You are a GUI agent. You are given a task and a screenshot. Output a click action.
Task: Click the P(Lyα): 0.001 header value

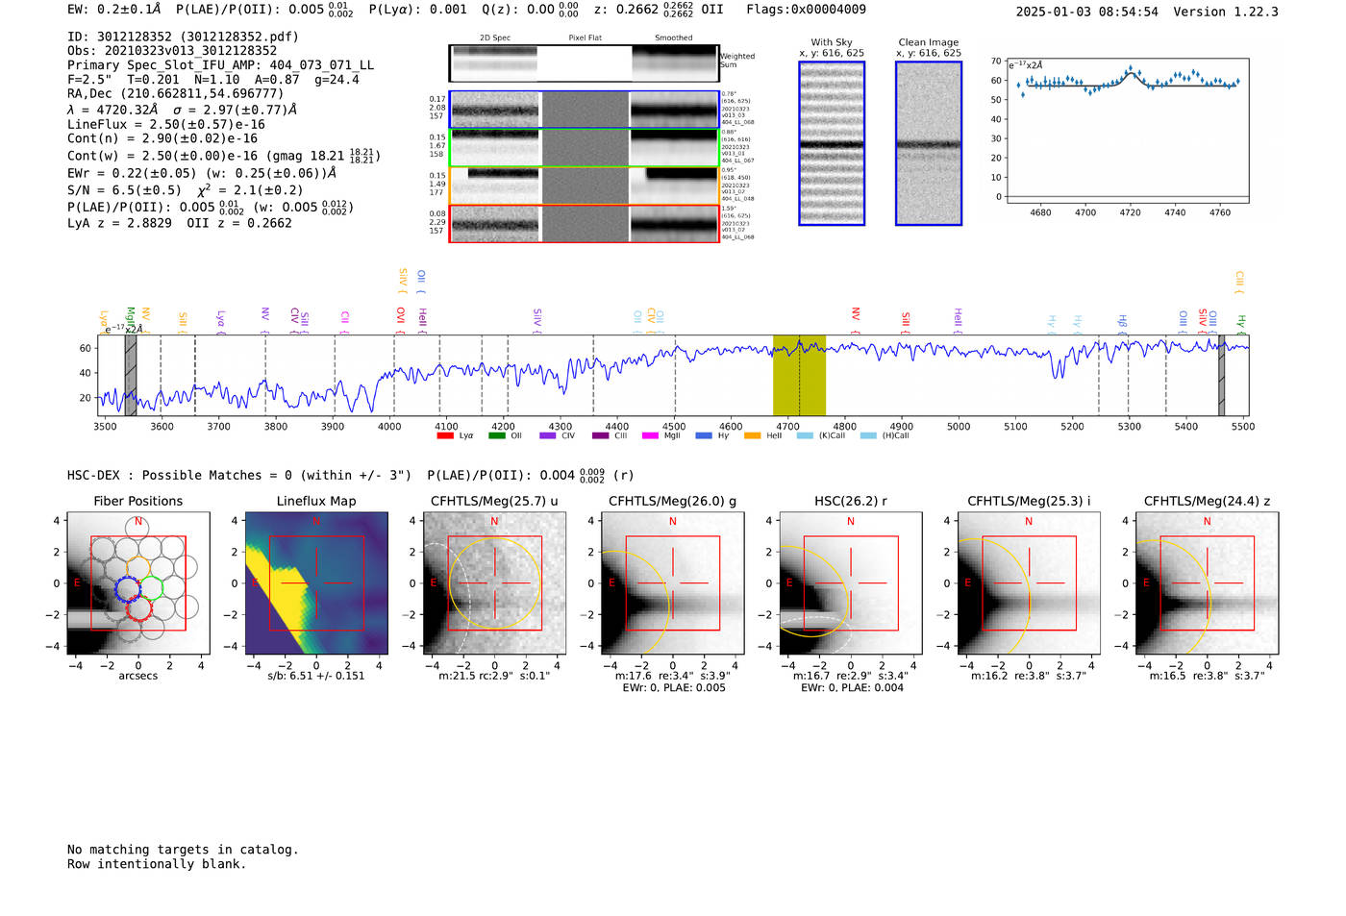pos(418,10)
